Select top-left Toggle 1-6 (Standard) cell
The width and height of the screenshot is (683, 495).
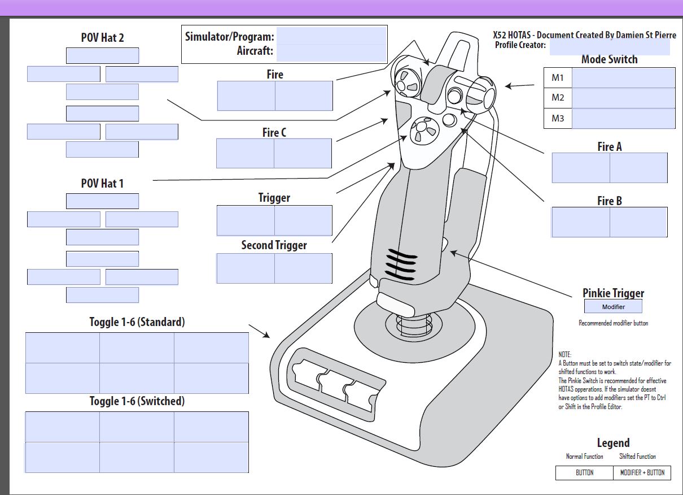63,348
